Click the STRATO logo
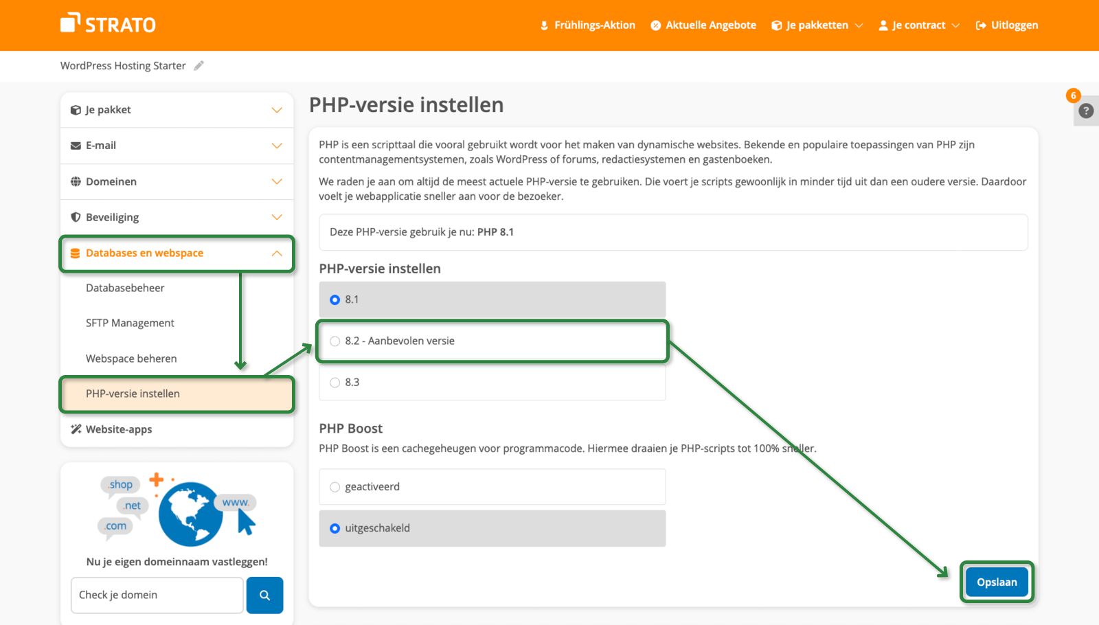 point(108,23)
